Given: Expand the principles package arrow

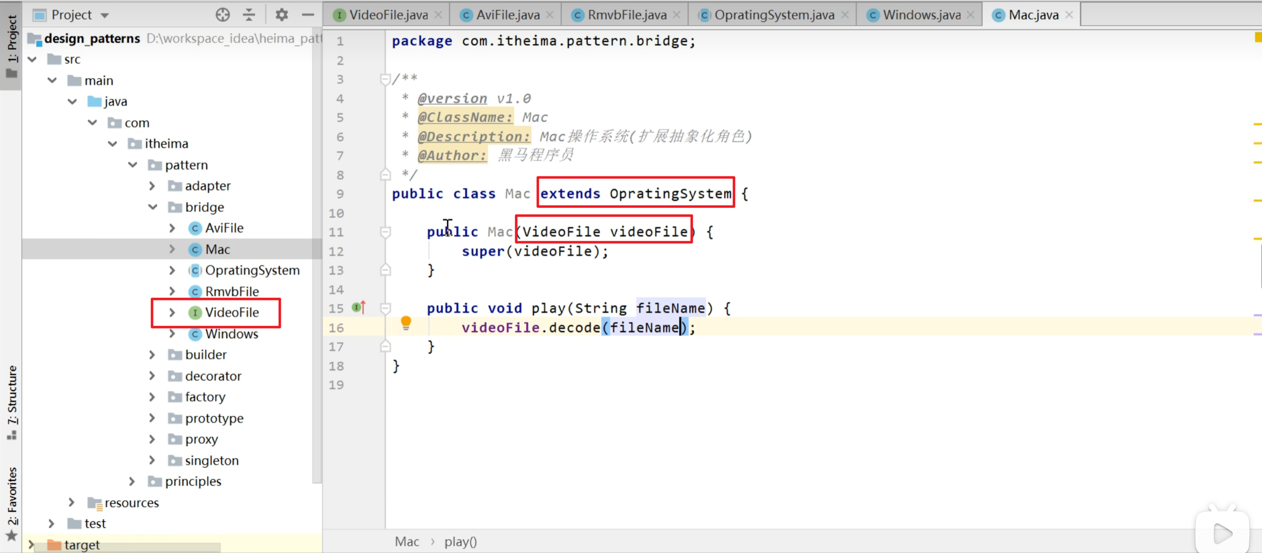Looking at the screenshot, I should point(132,481).
